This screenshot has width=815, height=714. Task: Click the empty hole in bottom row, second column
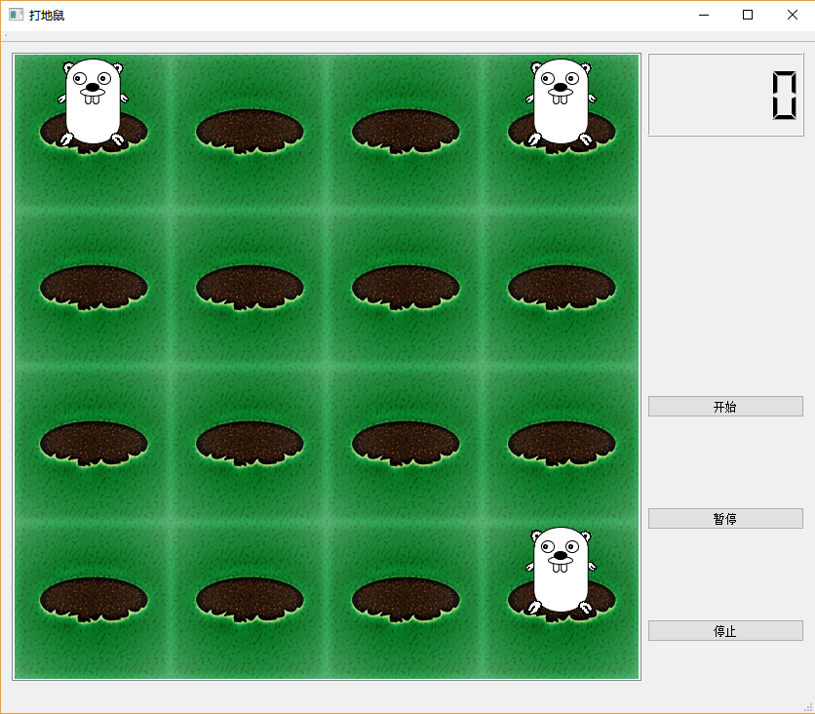(250, 600)
